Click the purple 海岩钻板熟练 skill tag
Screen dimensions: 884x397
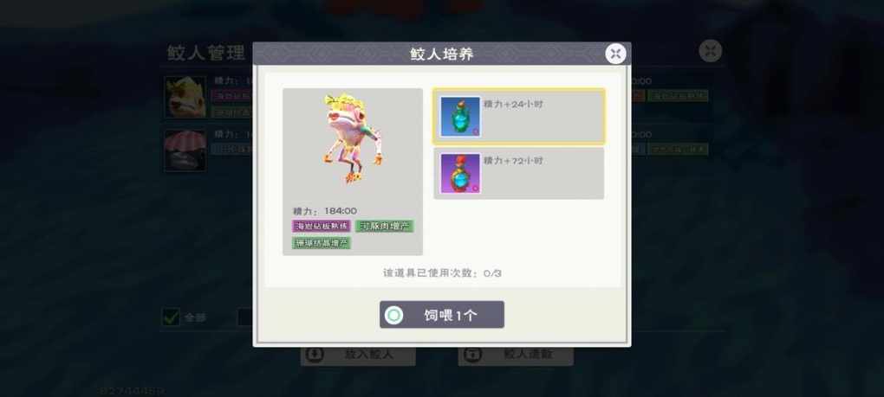[322, 226]
